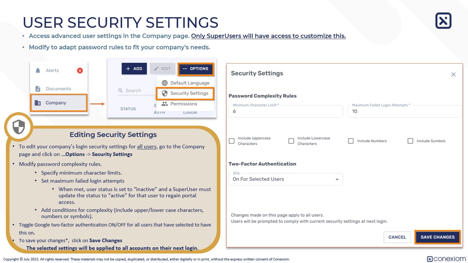
Task: Click the + ADD button
Action: [134, 69]
